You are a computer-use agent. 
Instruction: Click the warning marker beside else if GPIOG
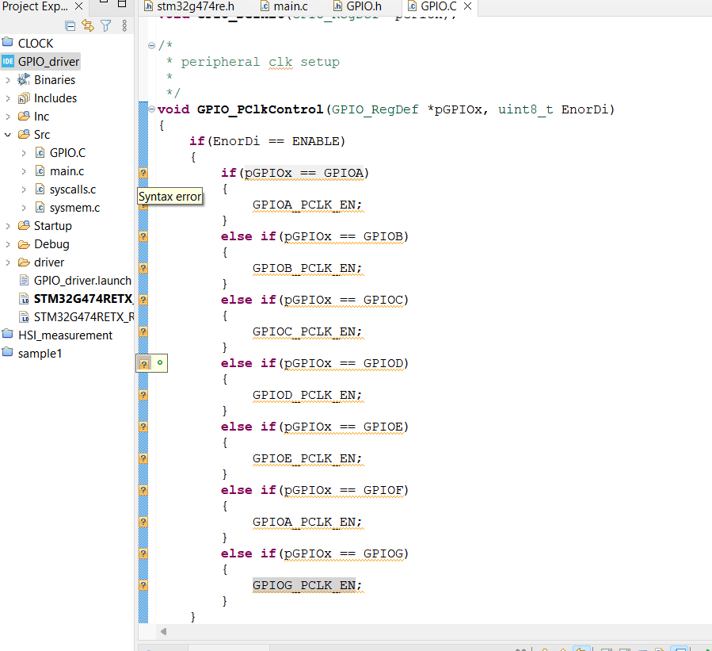(143, 553)
